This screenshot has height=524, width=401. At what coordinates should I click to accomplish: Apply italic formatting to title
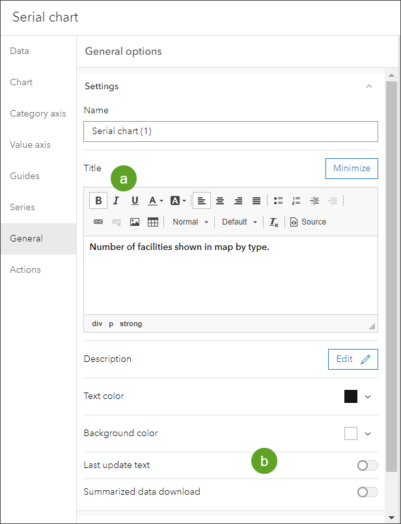click(116, 200)
